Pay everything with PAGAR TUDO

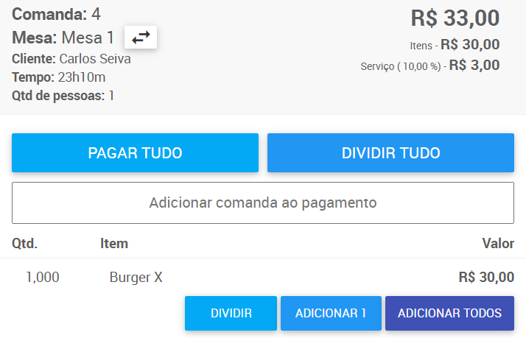(136, 153)
